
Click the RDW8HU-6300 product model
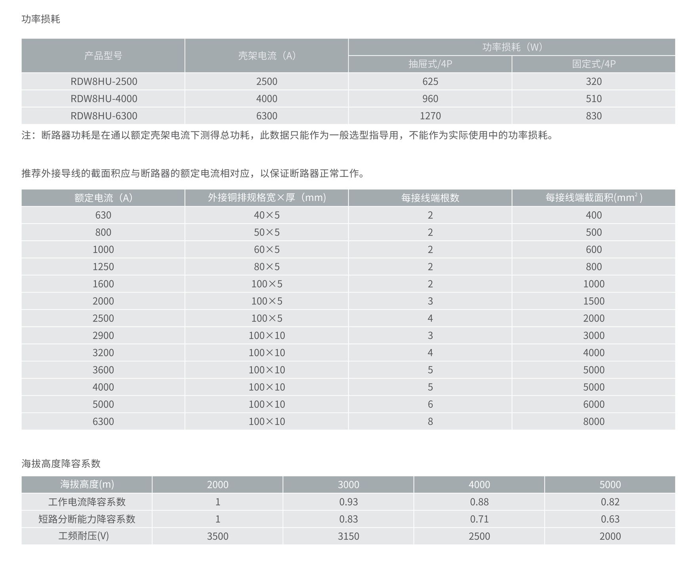tap(103, 116)
